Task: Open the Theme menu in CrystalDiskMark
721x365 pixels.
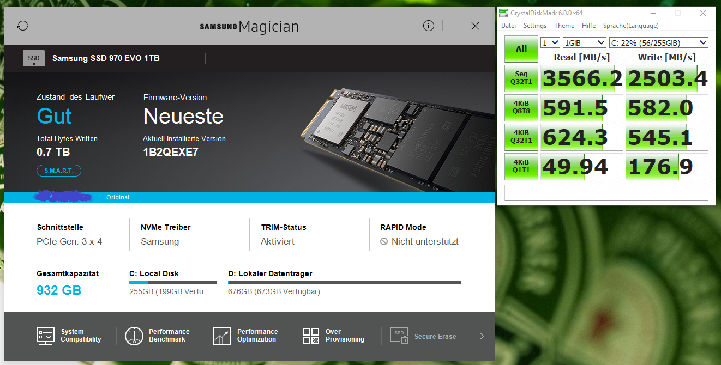Action: tap(564, 26)
